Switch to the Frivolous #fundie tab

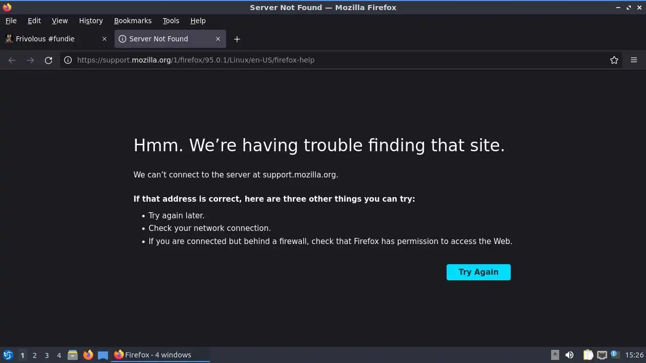pos(57,39)
